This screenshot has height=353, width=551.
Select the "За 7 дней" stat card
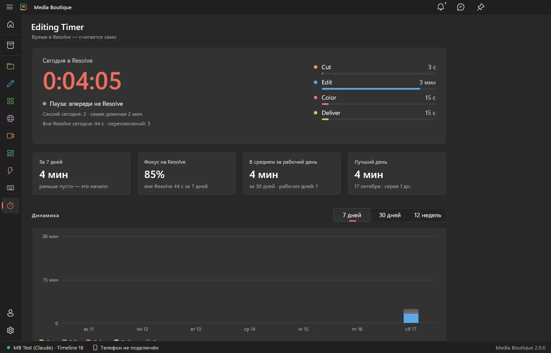point(82,174)
